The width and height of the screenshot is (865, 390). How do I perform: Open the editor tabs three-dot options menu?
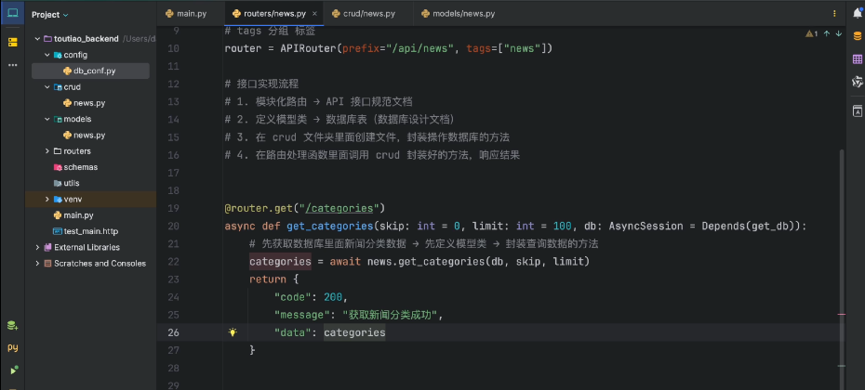[834, 13]
